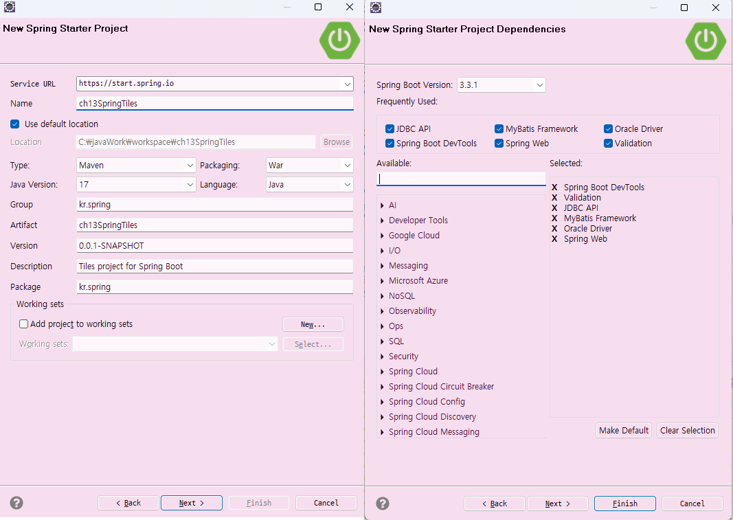The width and height of the screenshot is (733, 520).
Task: Click the Group input field
Action: click(214, 204)
